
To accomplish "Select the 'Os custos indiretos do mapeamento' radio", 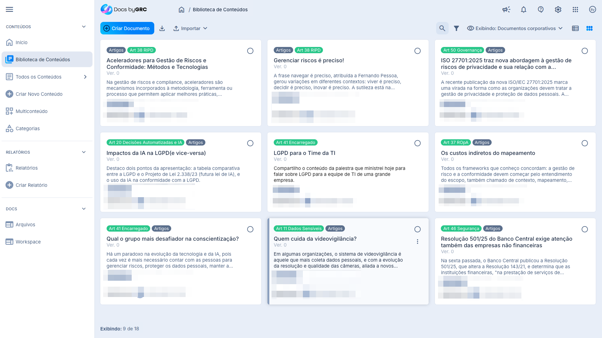I will point(584,143).
